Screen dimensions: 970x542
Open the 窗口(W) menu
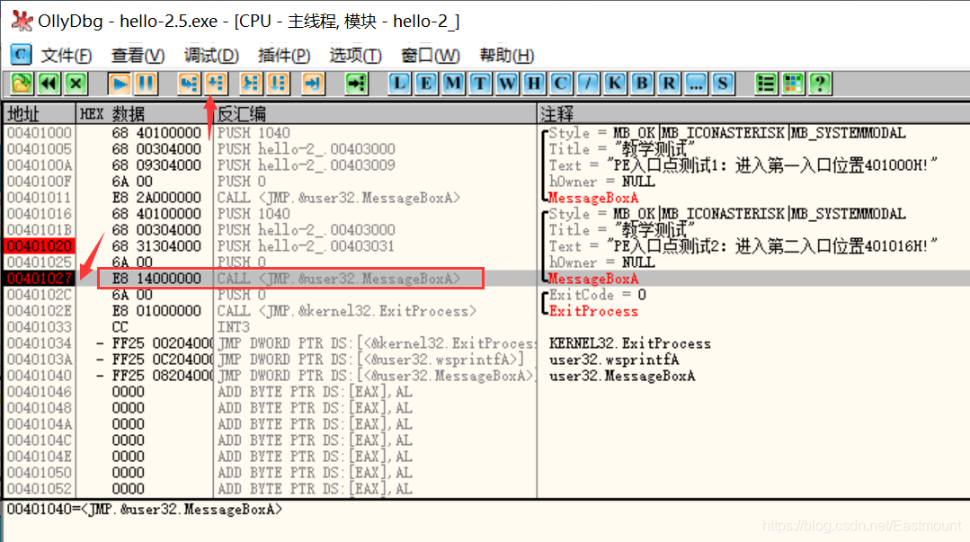(x=430, y=56)
